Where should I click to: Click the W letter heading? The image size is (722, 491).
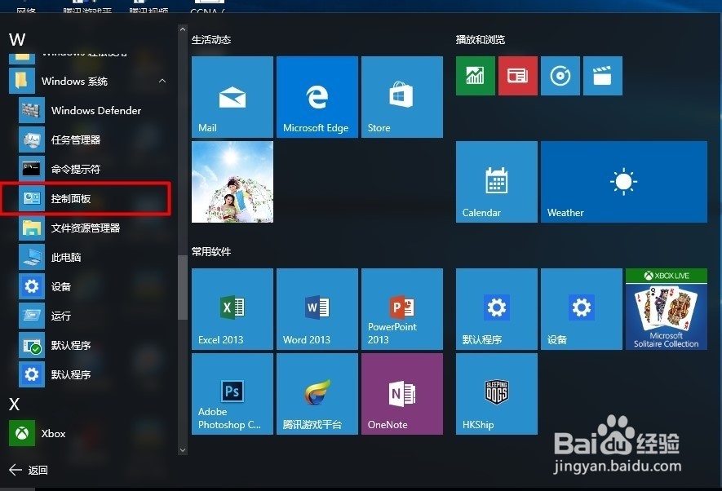point(17,40)
